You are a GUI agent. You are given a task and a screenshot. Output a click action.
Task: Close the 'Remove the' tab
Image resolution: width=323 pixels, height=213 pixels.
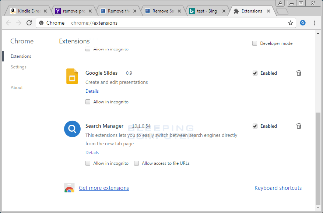click(x=135, y=11)
